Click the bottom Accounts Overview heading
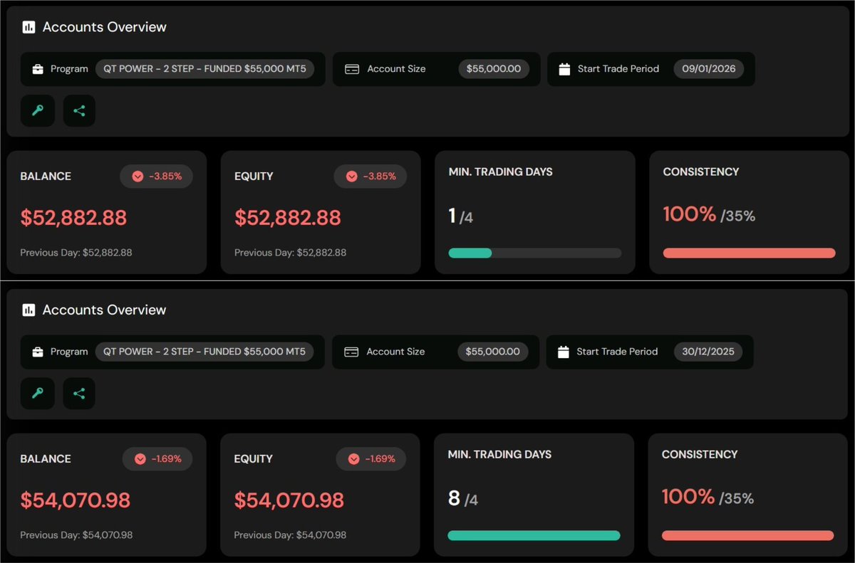The width and height of the screenshot is (855, 563). click(105, 310)
